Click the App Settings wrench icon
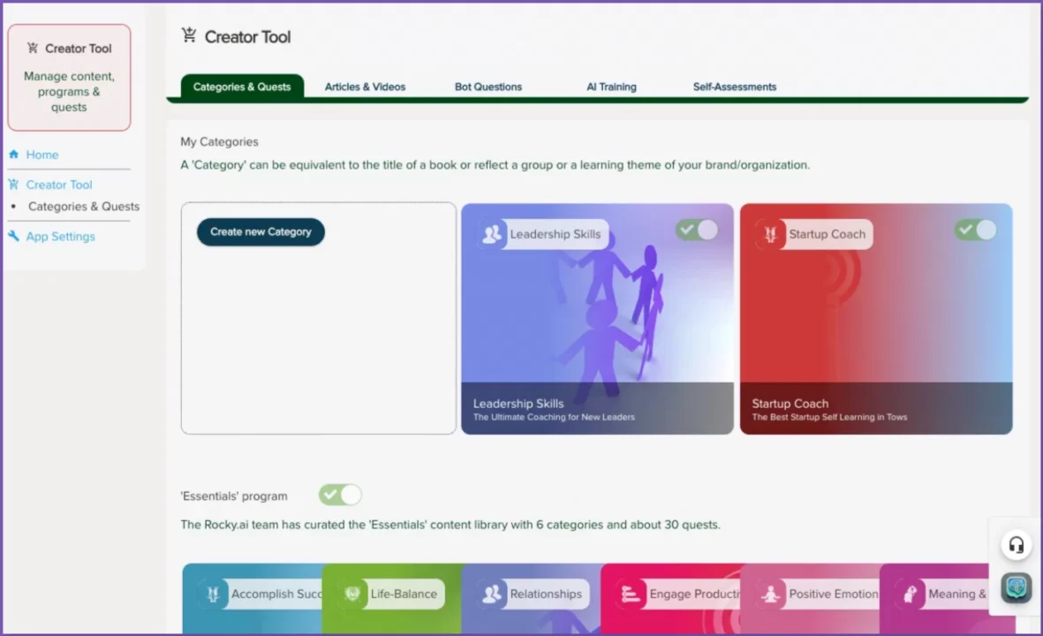1043x636 pixels. click(13, 237)
